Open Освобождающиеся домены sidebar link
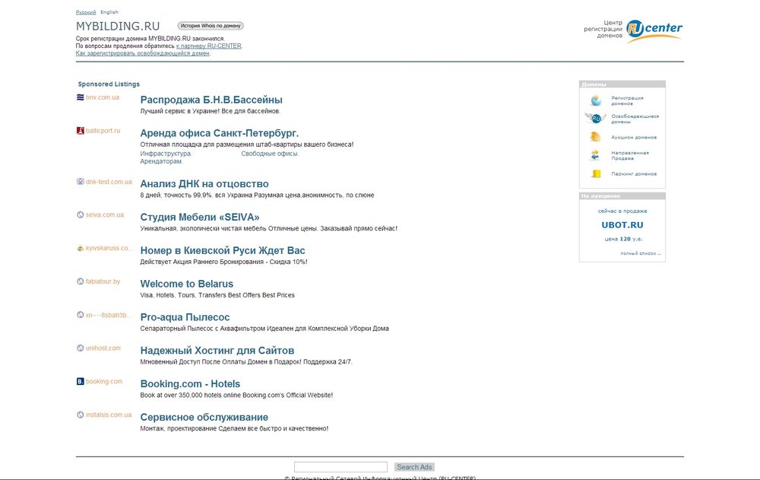The height and width of the screenshot is (480, 760). click(x=635, y=119)
